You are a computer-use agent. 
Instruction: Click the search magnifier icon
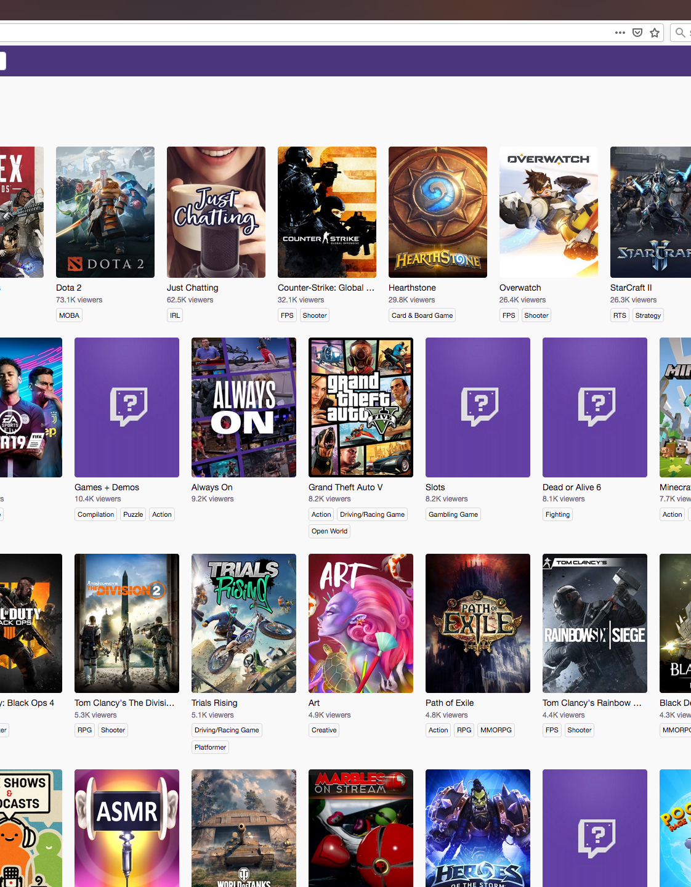point(680,33)
